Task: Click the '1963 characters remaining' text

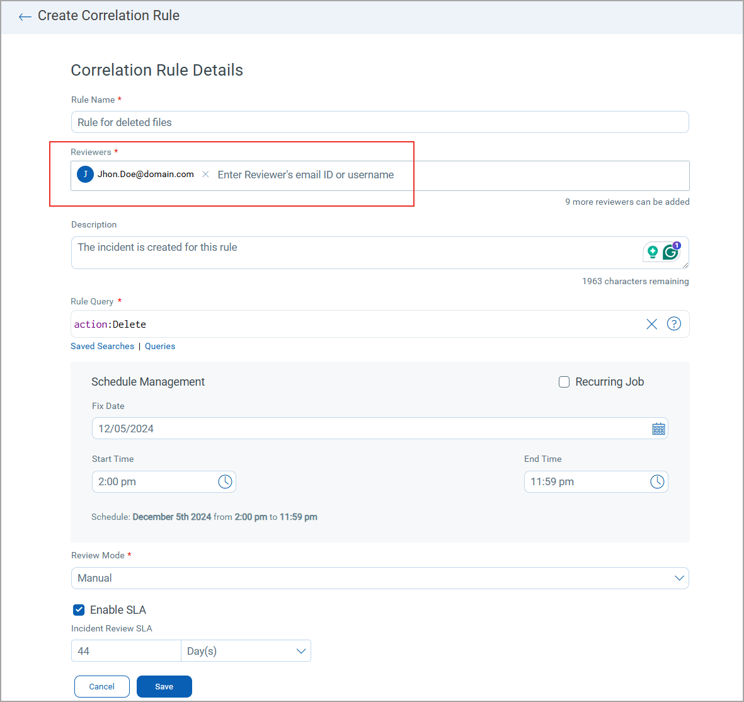Action: pyautogui.click(x=636, y=281)
